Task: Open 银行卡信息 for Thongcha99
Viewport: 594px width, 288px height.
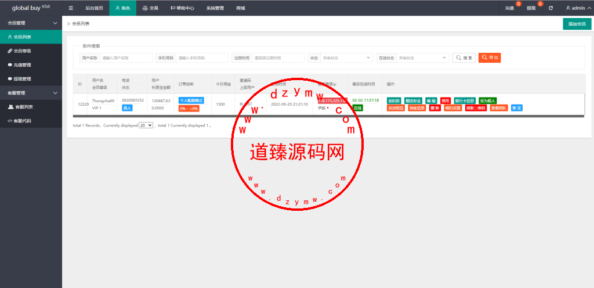Action: coord(464,101)
